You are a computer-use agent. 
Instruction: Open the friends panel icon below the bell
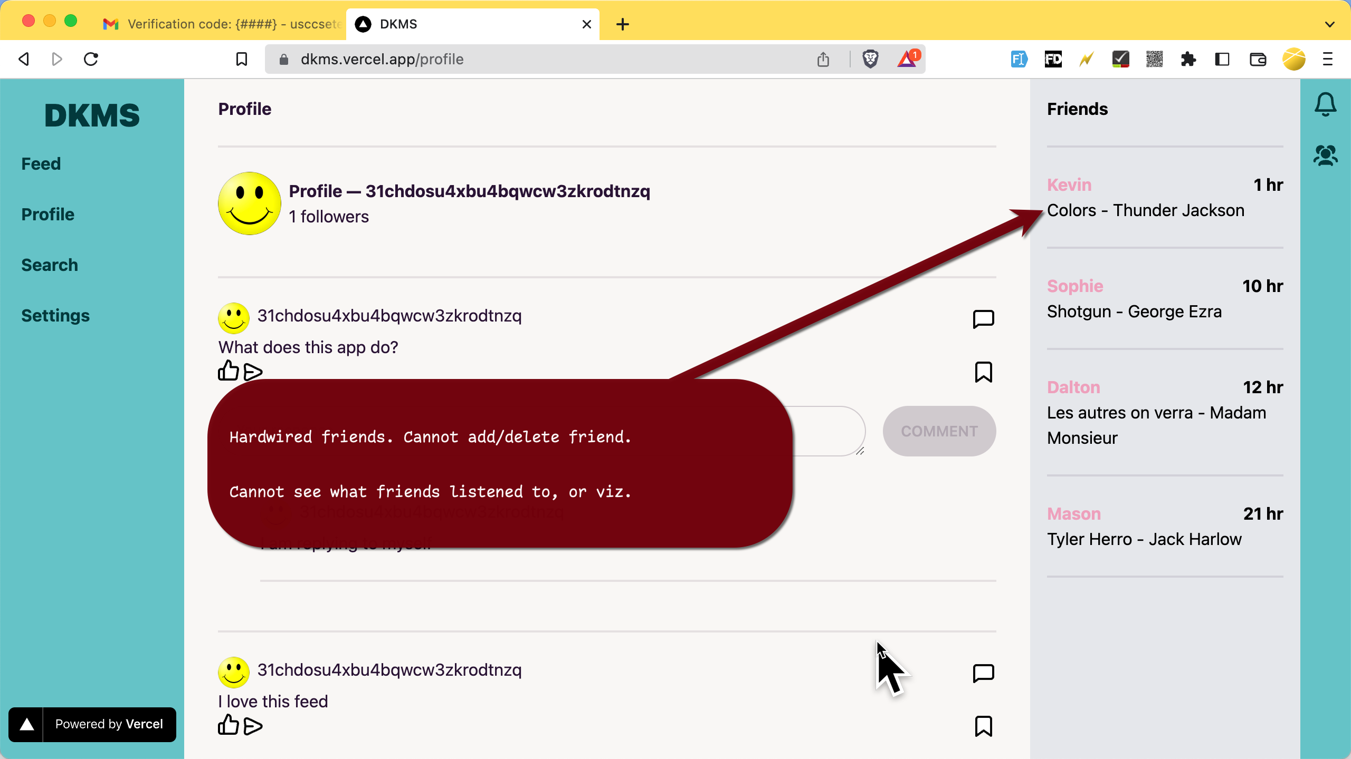click(1325, 155)
